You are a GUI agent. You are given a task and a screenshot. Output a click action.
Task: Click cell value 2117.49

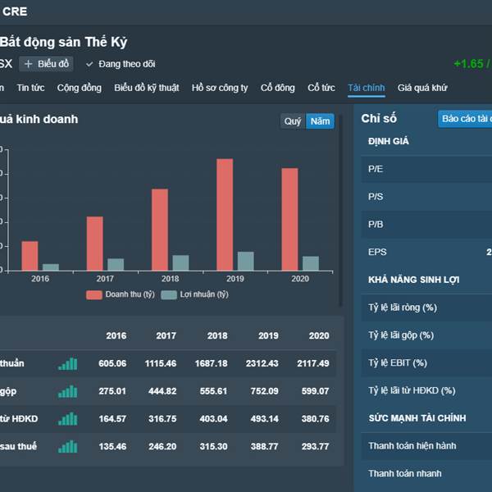313,363
